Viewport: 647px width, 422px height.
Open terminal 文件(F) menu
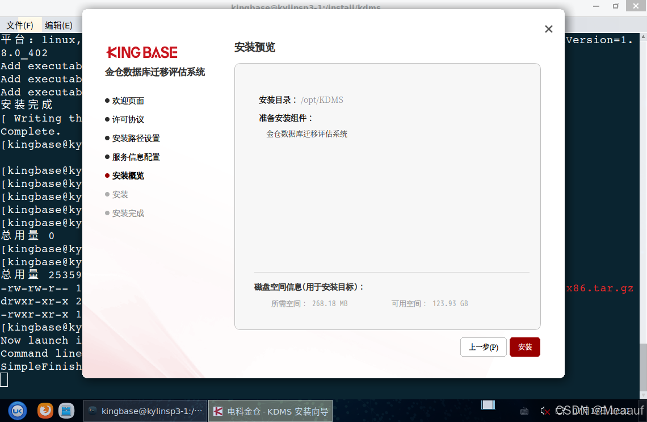click(x=20, y=25)
